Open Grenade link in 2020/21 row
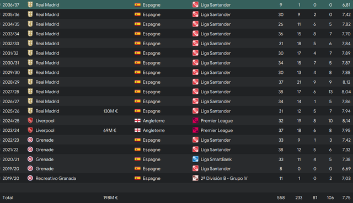This screenshot has width=353, height=203. [x=45, y=159]
